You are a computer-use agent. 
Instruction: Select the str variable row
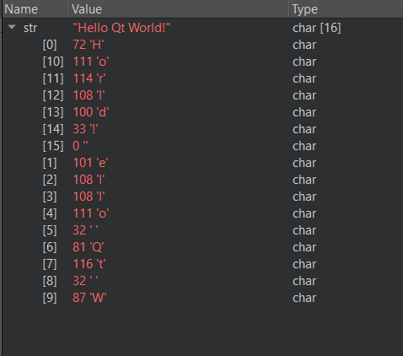(x=203, y=28)
